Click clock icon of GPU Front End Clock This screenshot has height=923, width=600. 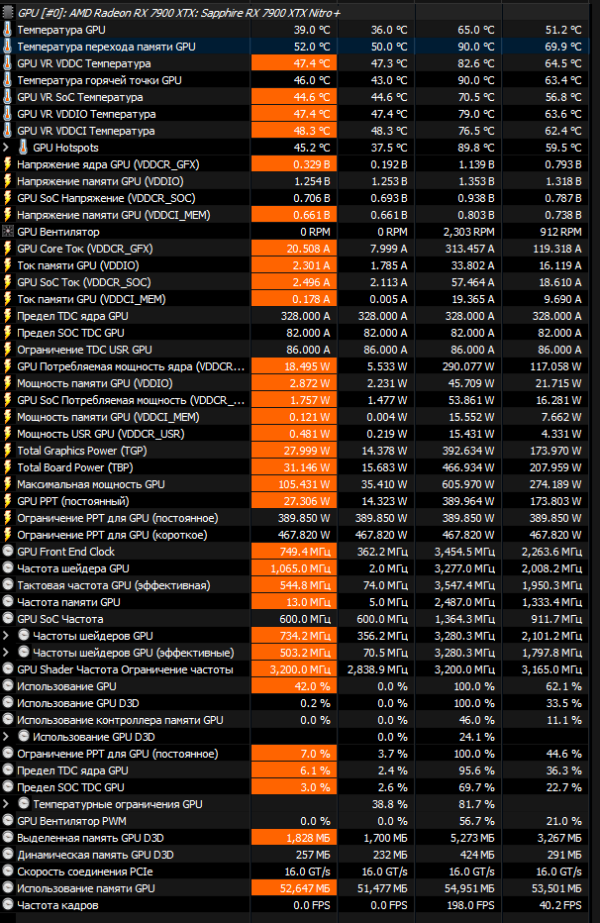coord(8,552)
